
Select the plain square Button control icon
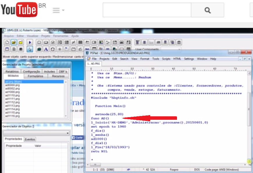pyautogui.click(x=39, y=42)
